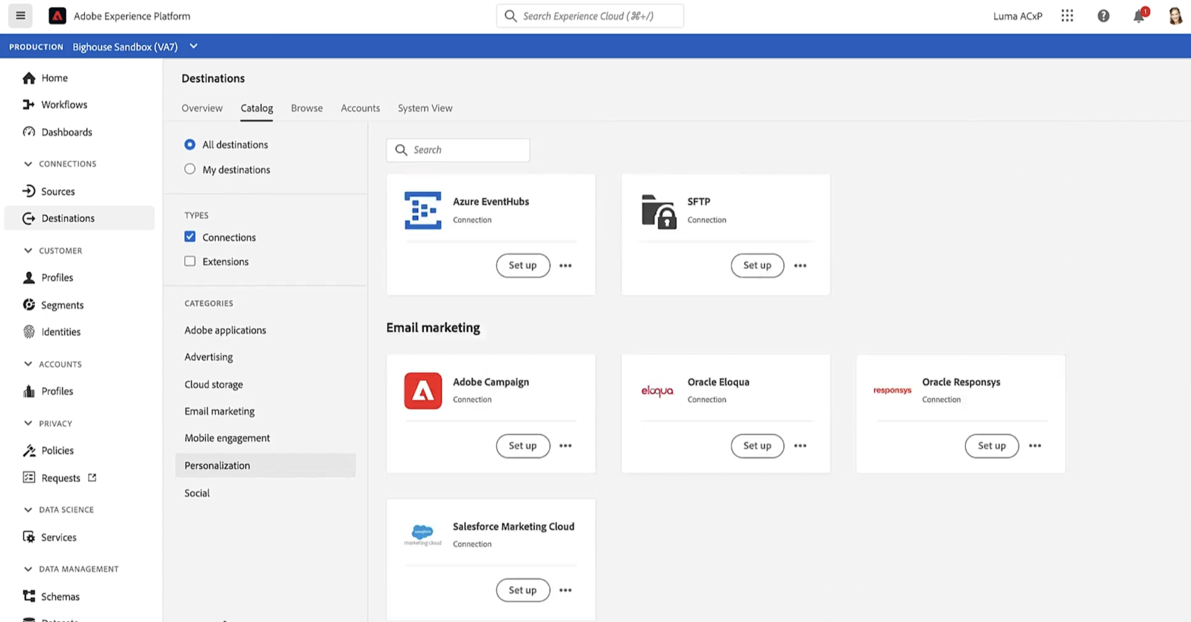The image size is (1191, 622).
Task: Filter by Cloud storage category
Action: coord(214,385)
